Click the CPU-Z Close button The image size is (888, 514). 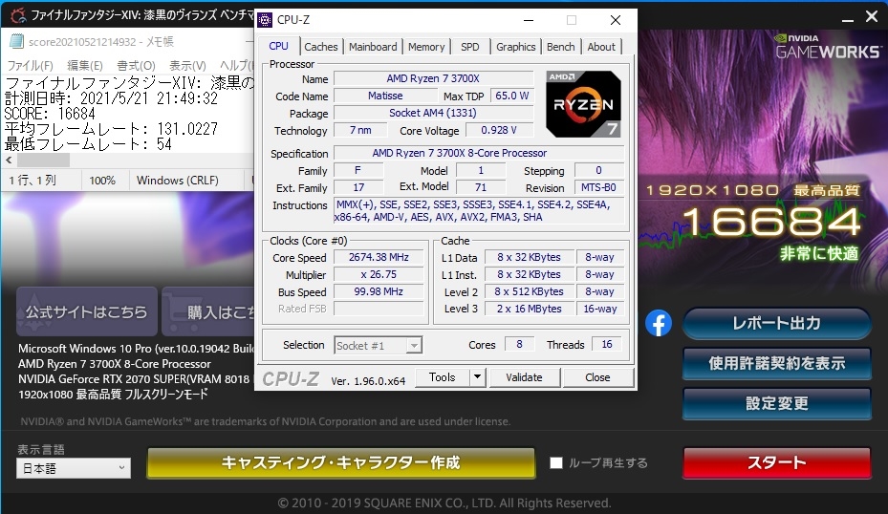pos(597,377)
